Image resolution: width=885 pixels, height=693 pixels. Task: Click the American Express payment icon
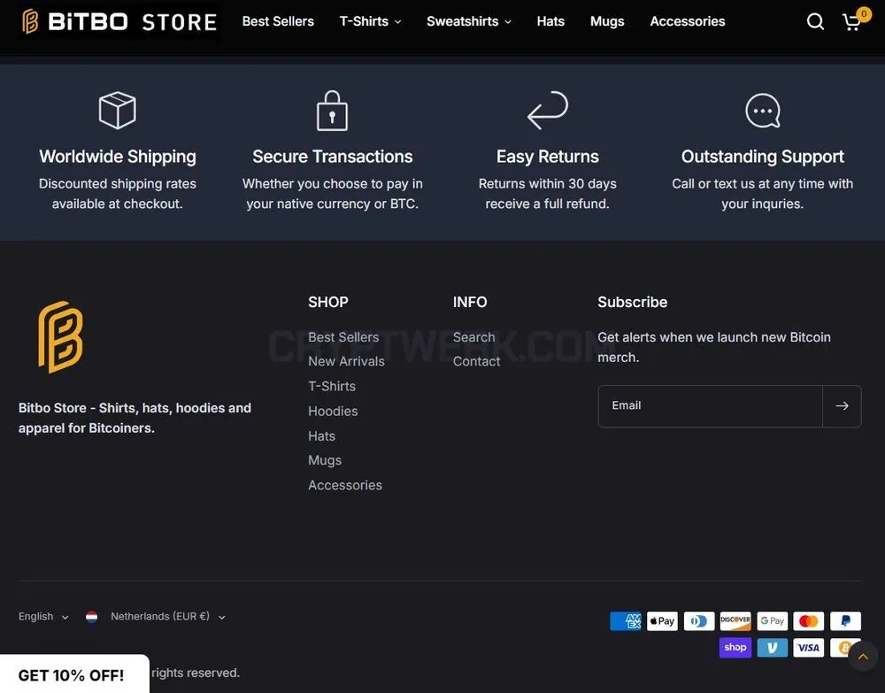(x=626, y=621)
